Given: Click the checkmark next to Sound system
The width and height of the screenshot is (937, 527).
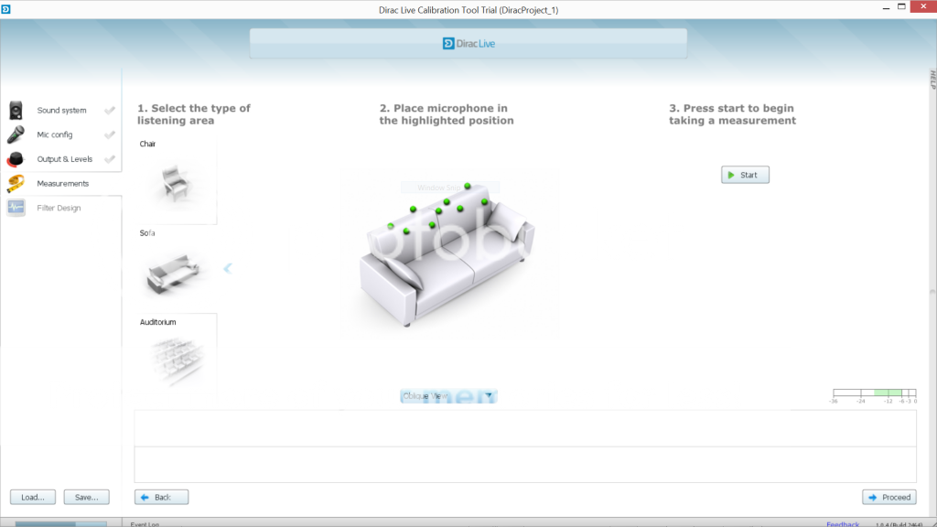Looking at the screenshot, I should tap(110, 111).
